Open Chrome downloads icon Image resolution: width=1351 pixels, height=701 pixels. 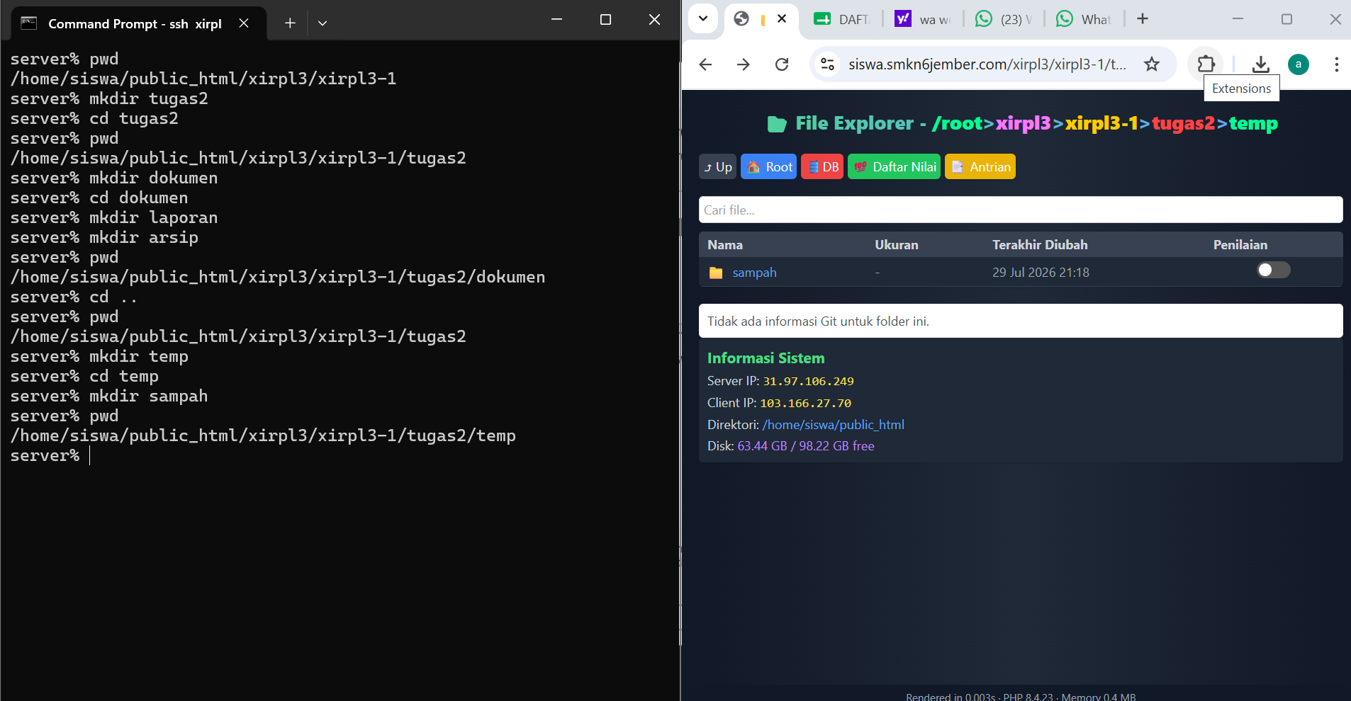[1260, 64]
